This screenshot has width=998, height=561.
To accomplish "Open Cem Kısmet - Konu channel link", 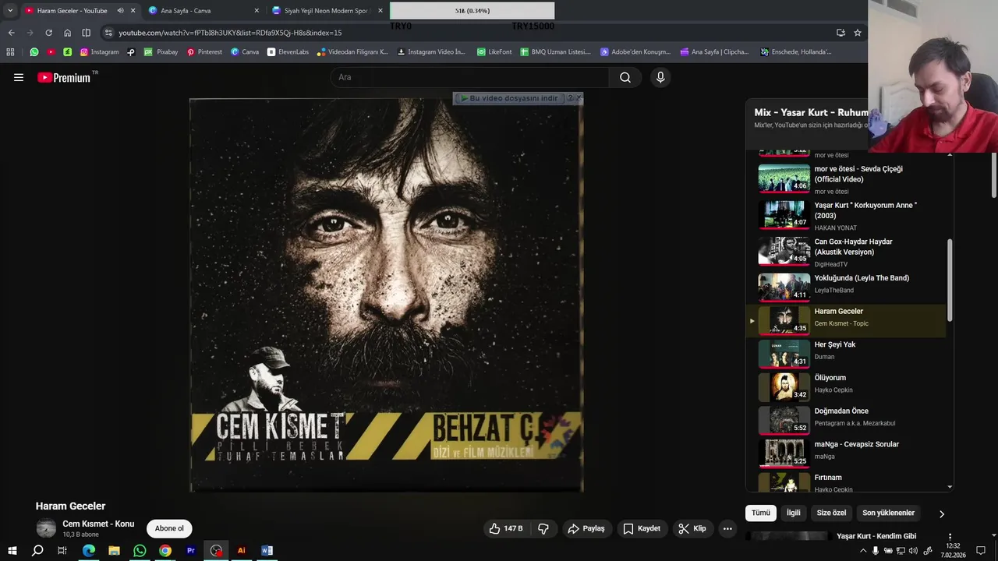I will [x=98, y=524].
